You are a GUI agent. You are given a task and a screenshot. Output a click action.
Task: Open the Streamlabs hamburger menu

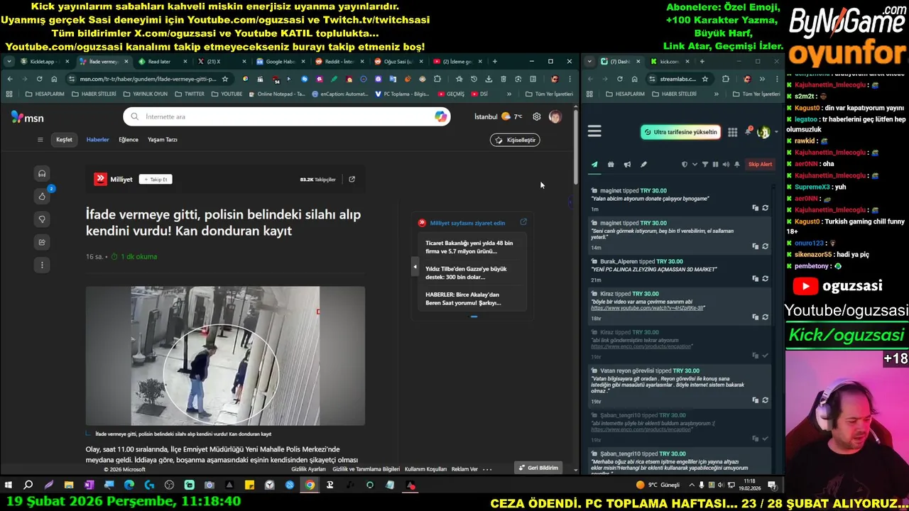click(x=594, y=131)
